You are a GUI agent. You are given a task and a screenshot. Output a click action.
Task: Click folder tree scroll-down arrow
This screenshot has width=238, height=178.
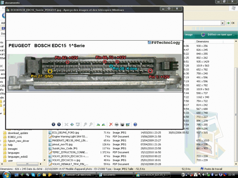tap(44, 160)
